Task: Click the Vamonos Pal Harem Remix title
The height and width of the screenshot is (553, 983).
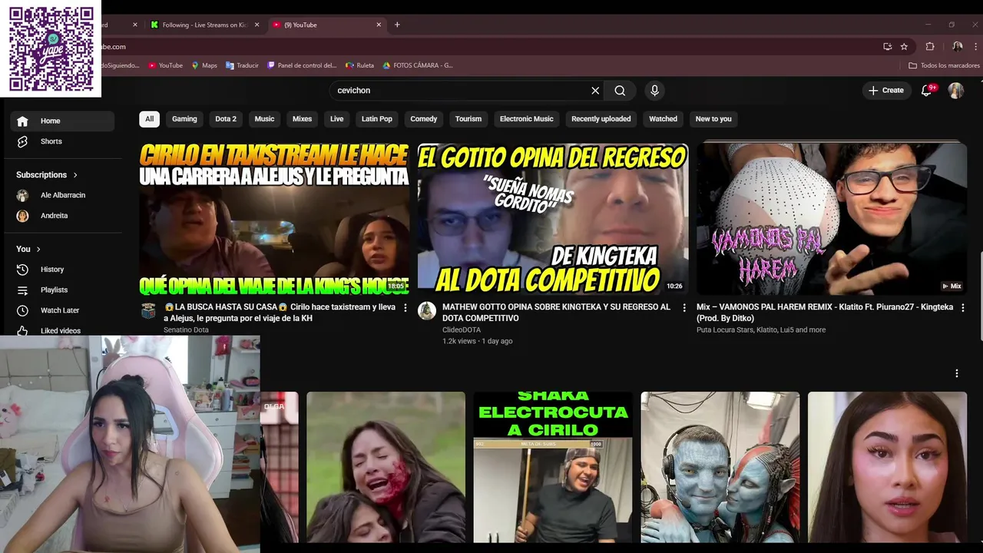Action: pos(825,313)
